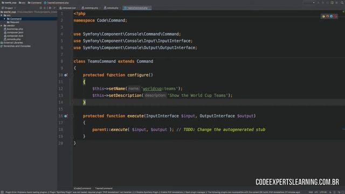Viewport: 345px width, 194px height.
Task: Click the Debug button in the toolbar
Action: (323, 3)
